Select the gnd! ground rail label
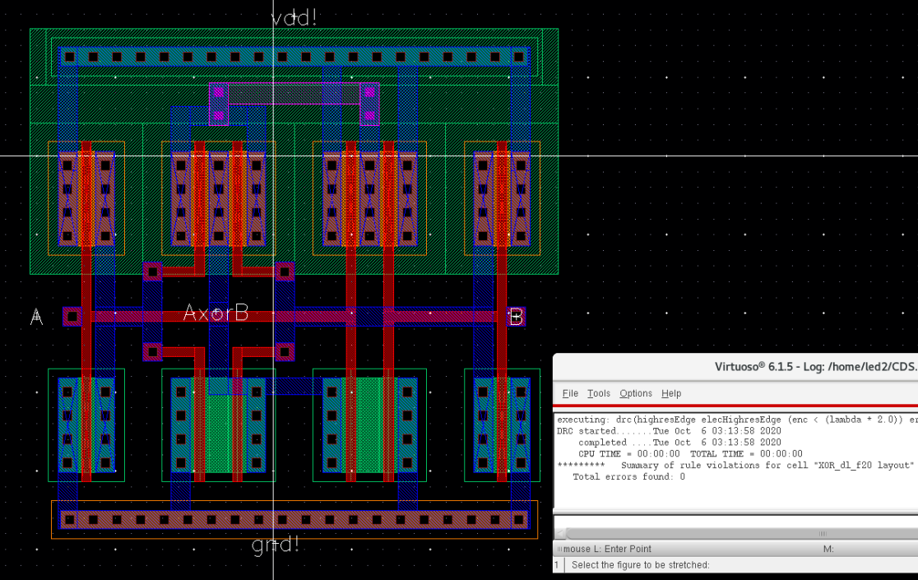 tap(275, 544)
